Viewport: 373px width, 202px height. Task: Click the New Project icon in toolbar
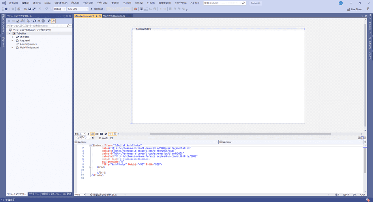[19, 9]
